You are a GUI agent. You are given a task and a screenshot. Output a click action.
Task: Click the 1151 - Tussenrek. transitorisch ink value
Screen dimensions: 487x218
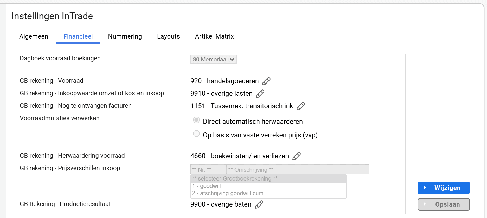(242, 106)
